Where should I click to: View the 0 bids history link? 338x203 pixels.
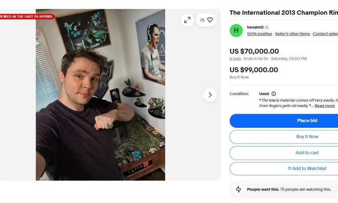[235, 59]
